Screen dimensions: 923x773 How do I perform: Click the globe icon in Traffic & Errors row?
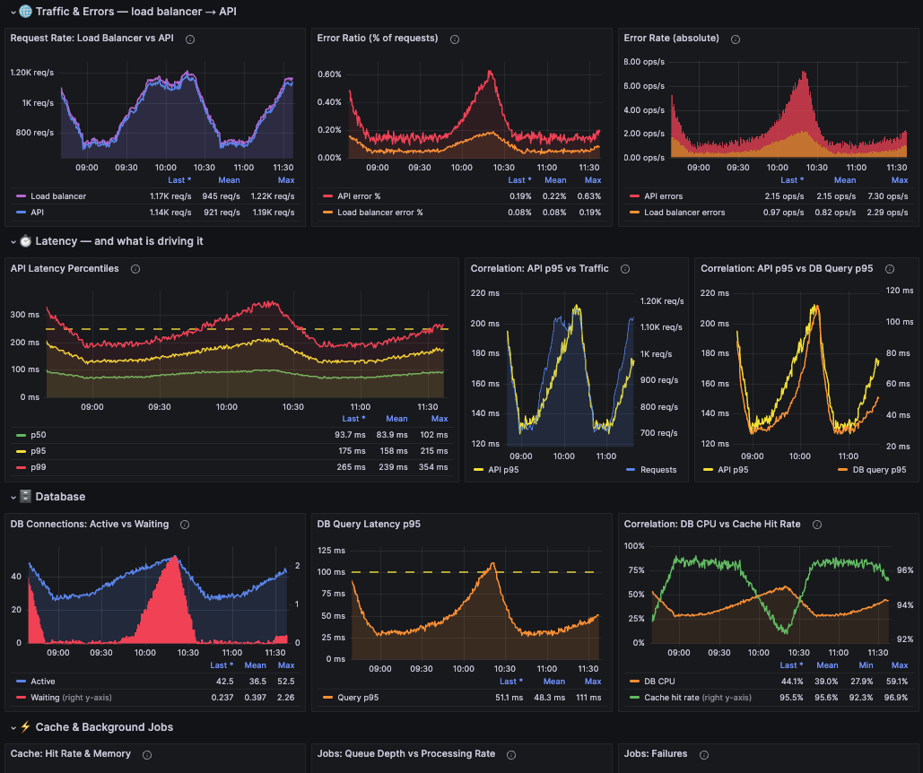[x=25, y=11]
